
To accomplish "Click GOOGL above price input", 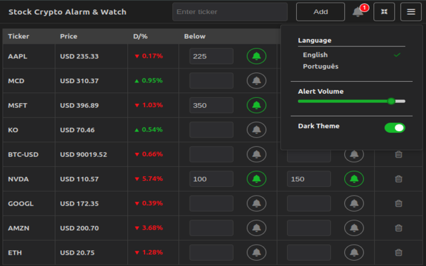I will [309, 203].
